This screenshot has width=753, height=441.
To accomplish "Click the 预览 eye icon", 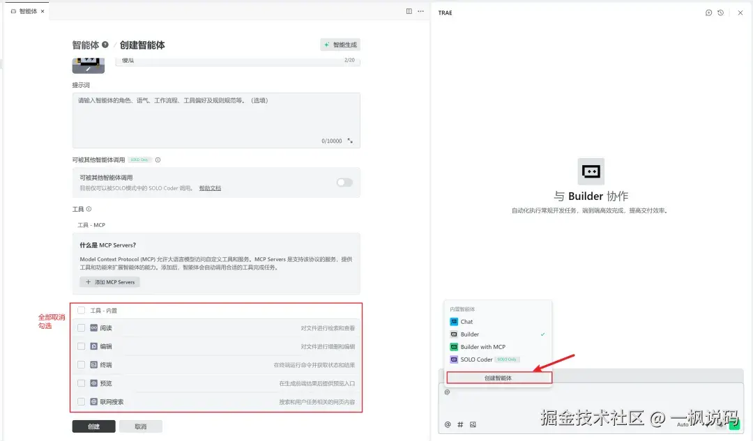I will tap(93, 383).
